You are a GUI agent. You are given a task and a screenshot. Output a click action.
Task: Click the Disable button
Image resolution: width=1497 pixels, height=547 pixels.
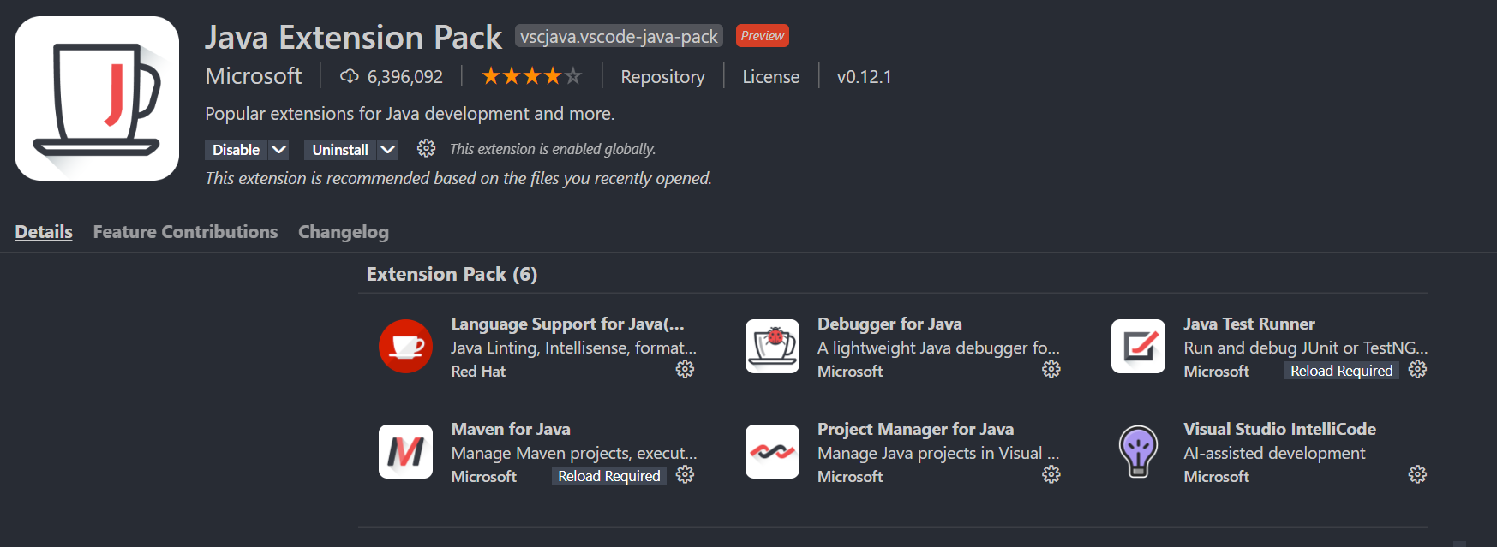[x=236, y=150]
